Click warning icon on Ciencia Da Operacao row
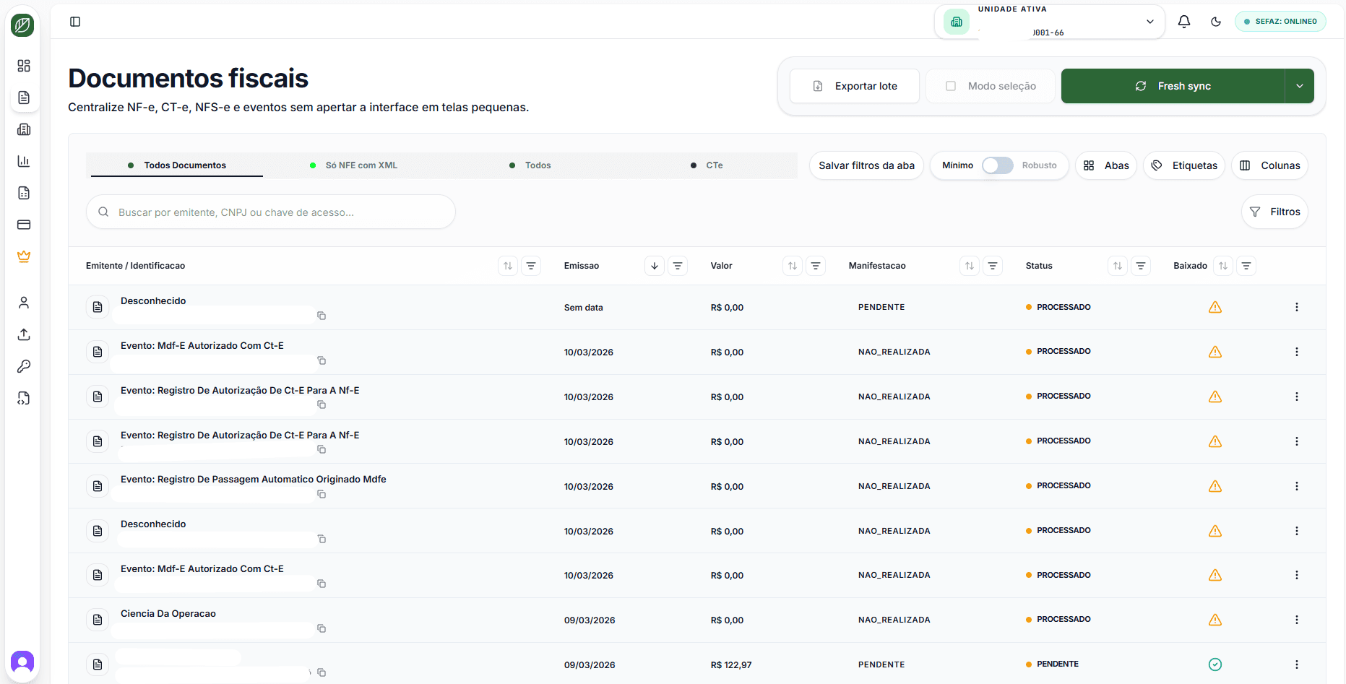The image size is (1346, 684). pyautogui.click(x=1215, y=620)
